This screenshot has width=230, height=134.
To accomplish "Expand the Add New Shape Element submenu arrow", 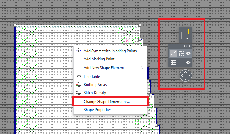I will pyautogui.click(x=142, y=67).
